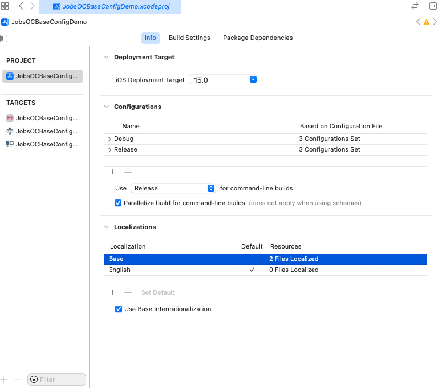Select the English localization row
442x391 pixels.
(x=266, y=270)
